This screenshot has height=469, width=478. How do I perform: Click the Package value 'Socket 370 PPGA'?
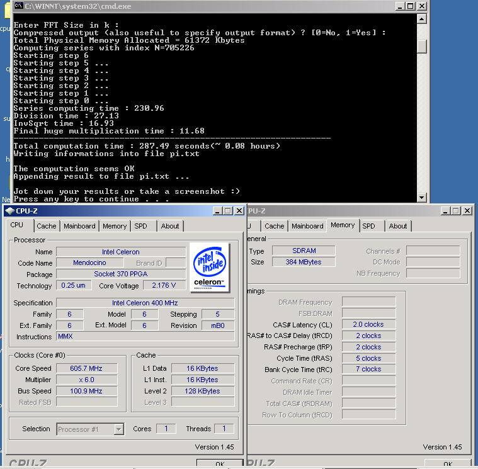(121, 274)
